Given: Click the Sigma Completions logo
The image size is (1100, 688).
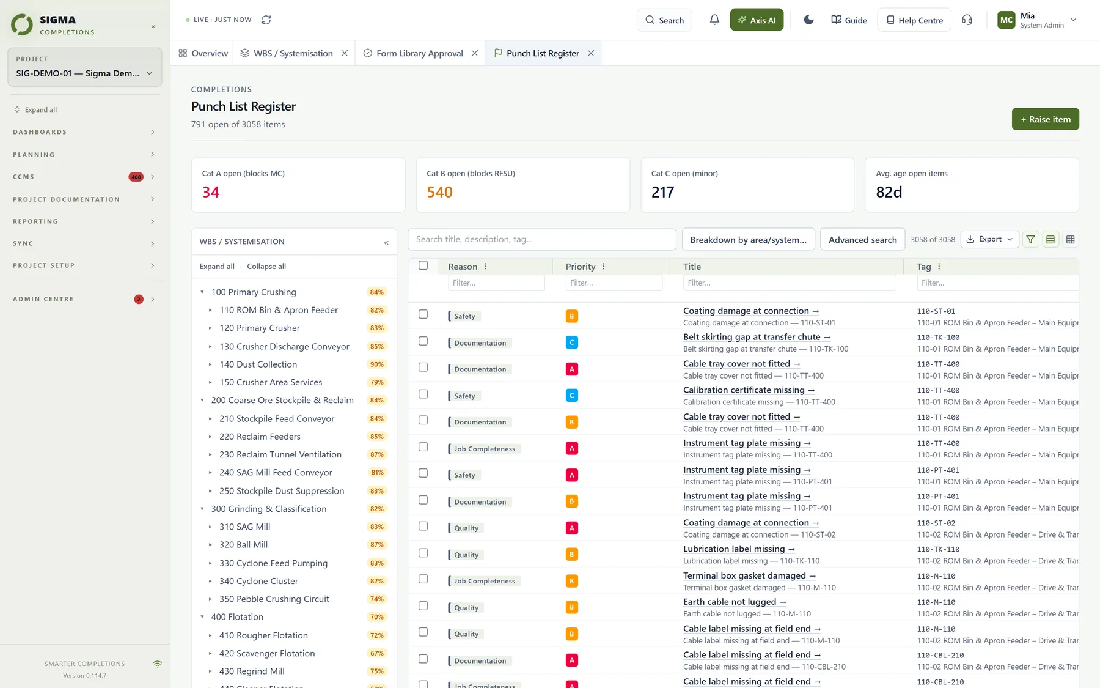Looking at the screenshot, I should click(53, 24).
